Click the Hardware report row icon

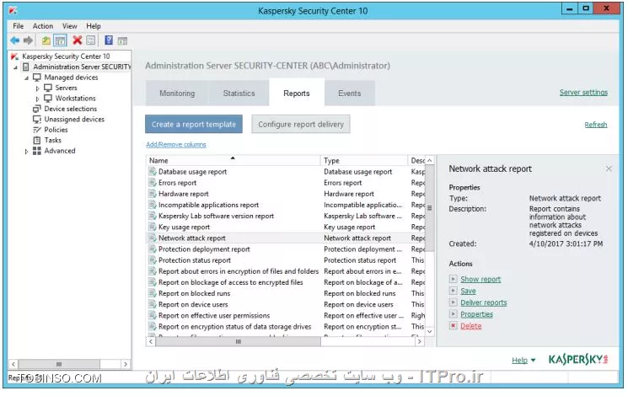coord(153,194)
